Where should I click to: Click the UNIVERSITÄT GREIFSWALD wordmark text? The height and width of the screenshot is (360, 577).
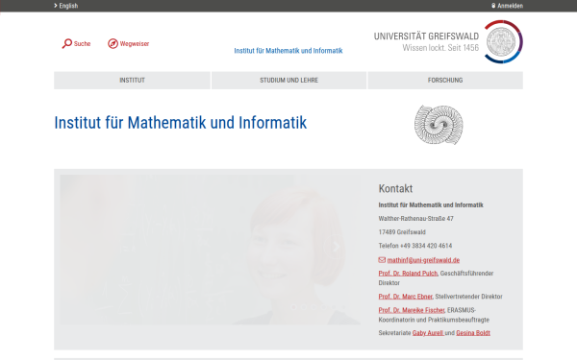426,36
